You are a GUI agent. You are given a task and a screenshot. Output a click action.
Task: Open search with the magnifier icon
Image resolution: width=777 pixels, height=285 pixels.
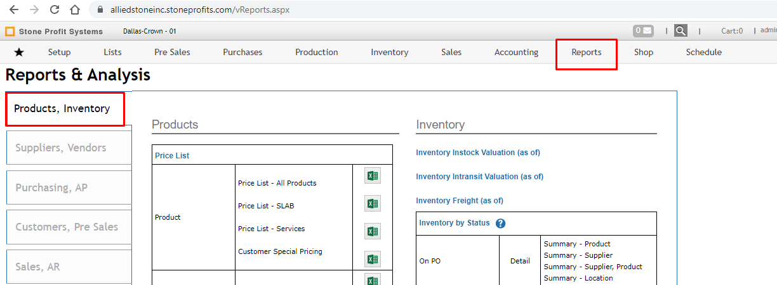(681, 30)
